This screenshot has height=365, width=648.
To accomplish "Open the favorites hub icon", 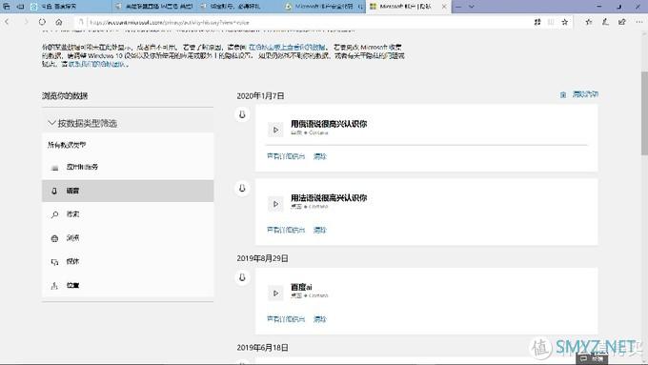I will pyautogui.click(x=589, y=22).
